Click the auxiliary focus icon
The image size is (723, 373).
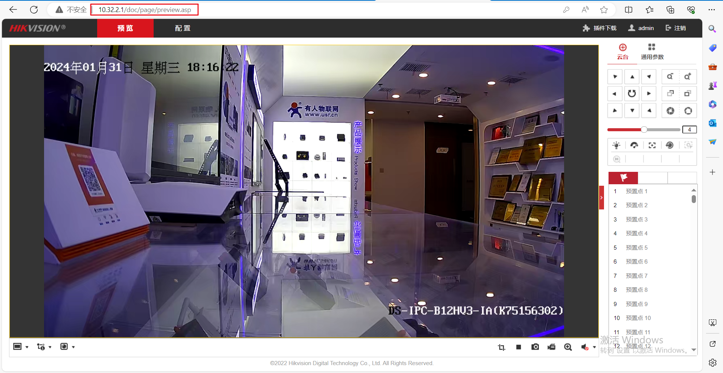coord(652,146)
